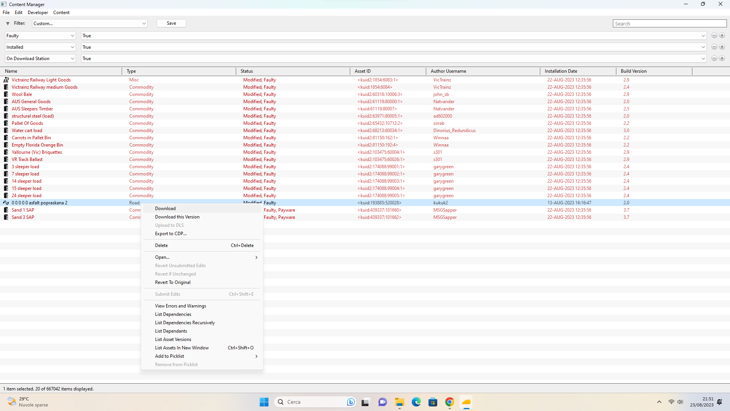Screen dimensions: 730x411
Task: Open the Faulty criteria dropdown
Action: coord(40,36)
